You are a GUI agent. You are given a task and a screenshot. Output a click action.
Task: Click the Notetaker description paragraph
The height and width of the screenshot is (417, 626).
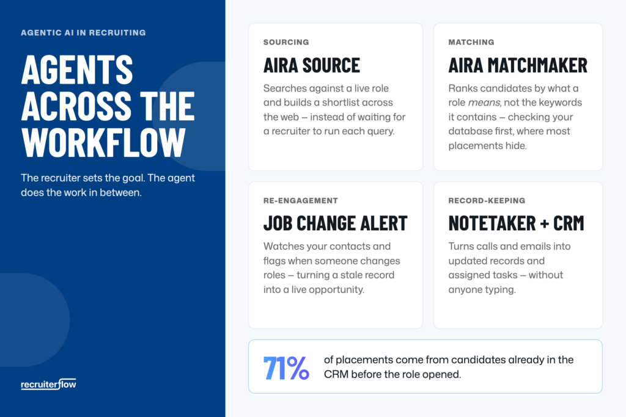pos(509,268)
